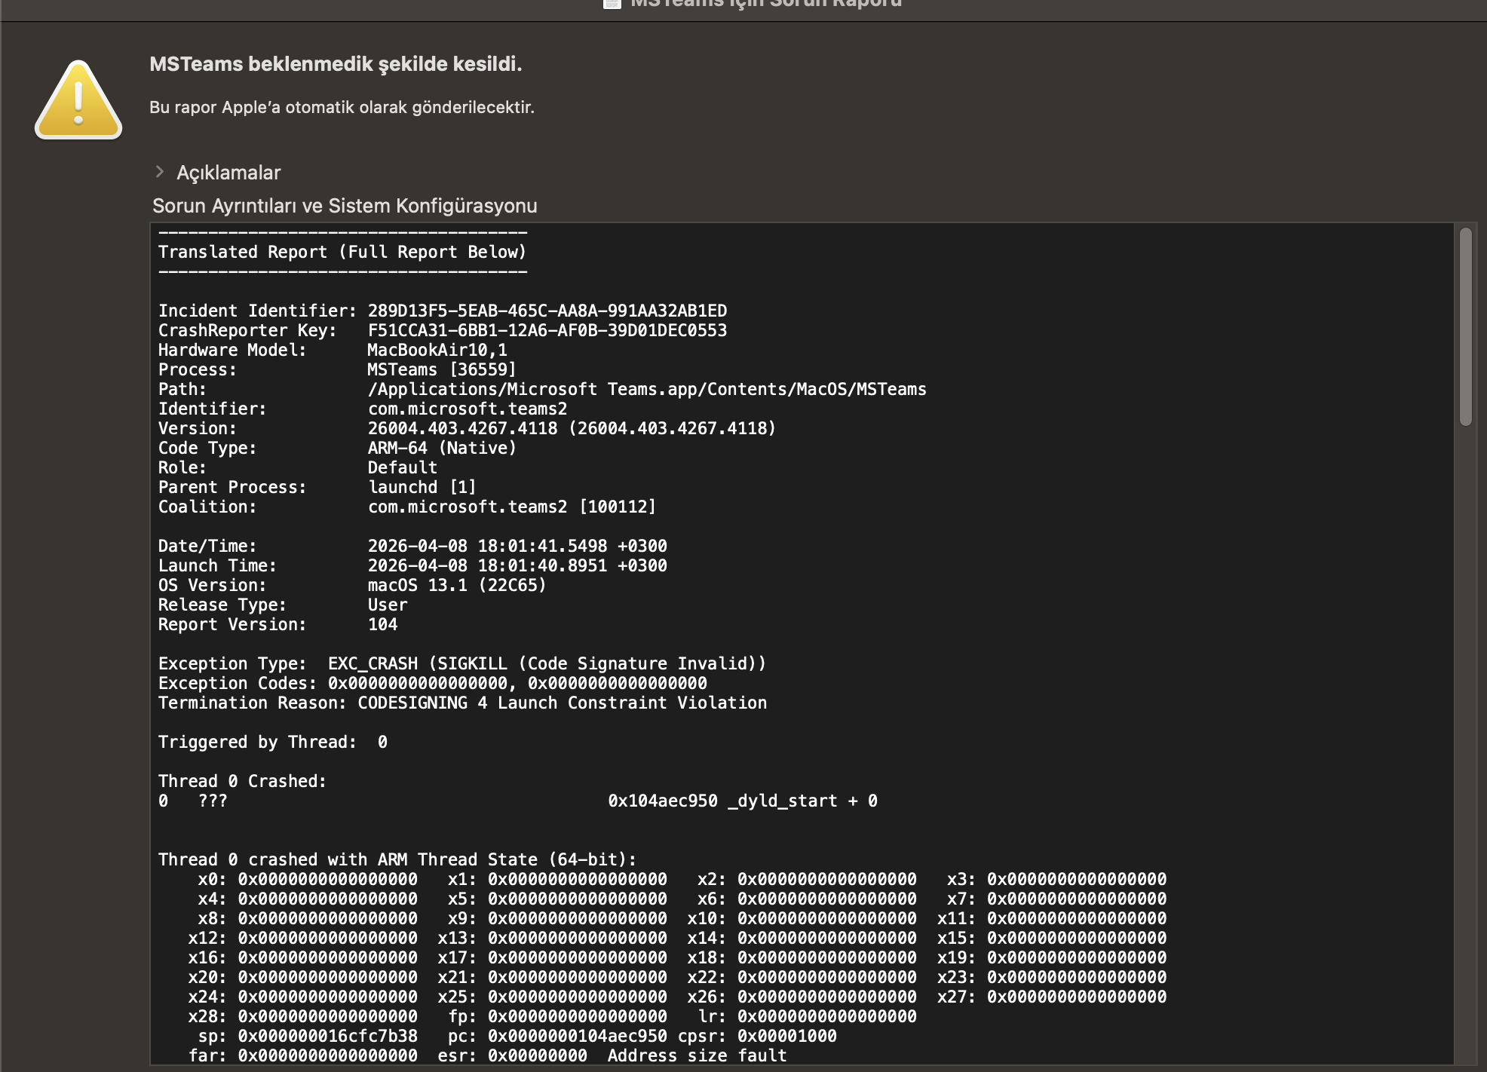Click the Identifier value com.microsoft.teams2

tap(468, 409)
